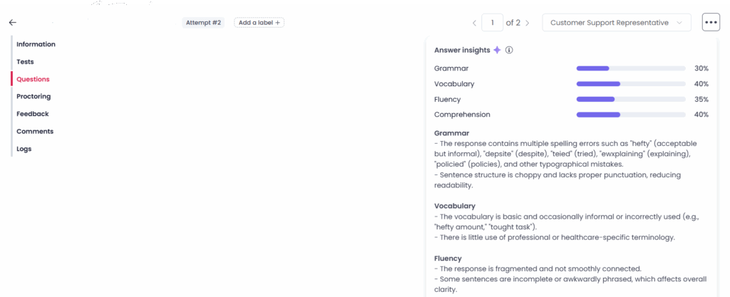730x297 pixels.
Task: Open the Feedback section
Action: point(33,114)
